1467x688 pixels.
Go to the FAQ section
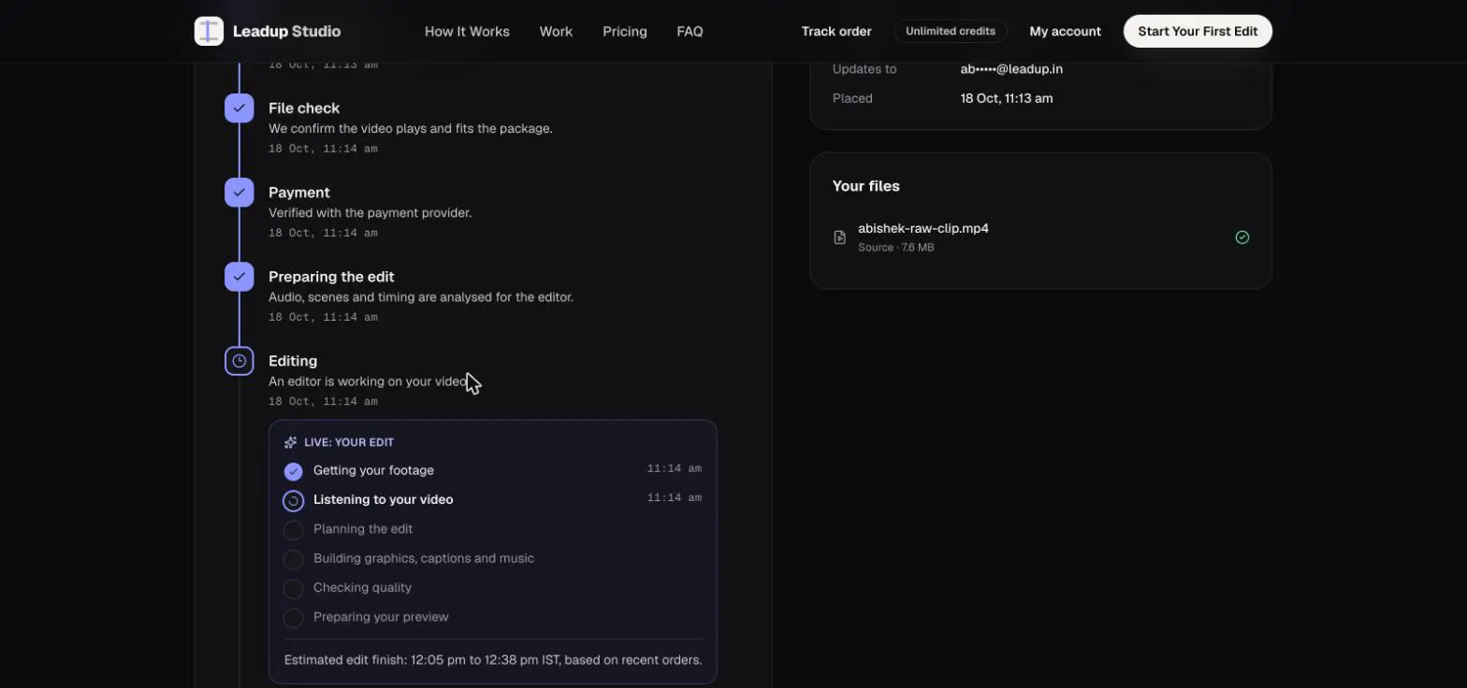690,31
